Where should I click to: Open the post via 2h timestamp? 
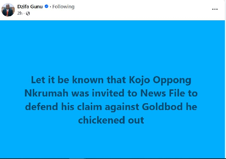19,14
